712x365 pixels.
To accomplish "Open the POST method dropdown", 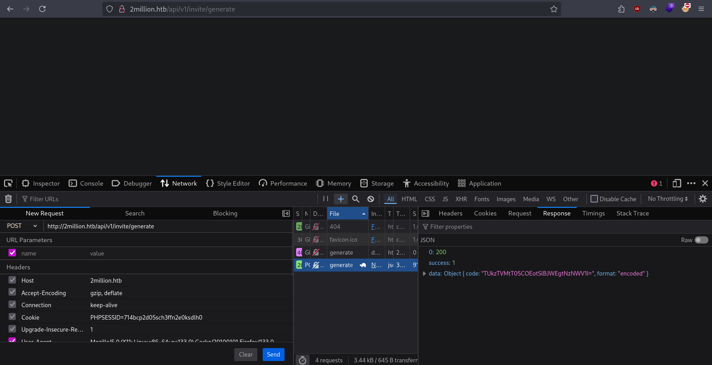I will tap(22, 226).
